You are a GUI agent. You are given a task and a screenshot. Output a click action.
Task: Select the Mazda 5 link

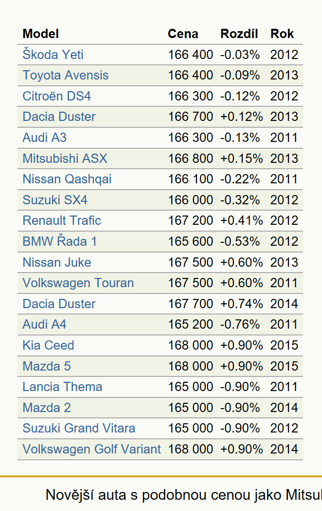coord(47,366)
